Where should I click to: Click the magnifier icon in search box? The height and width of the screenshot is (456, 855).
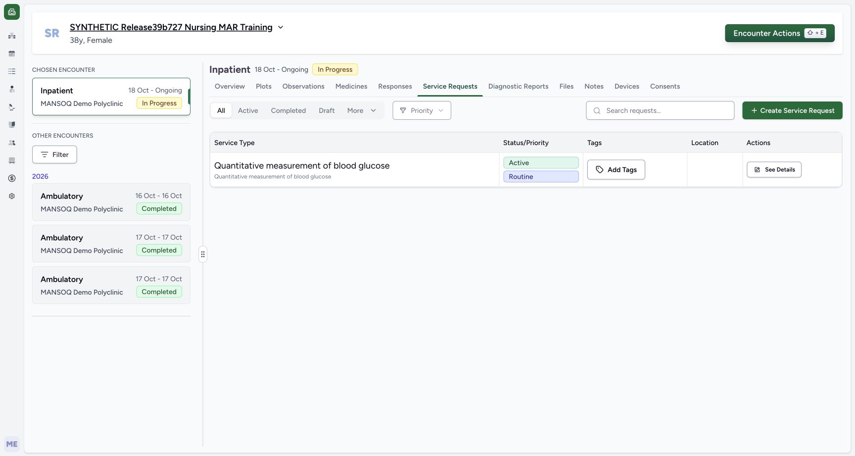click(x=597, y=110)
